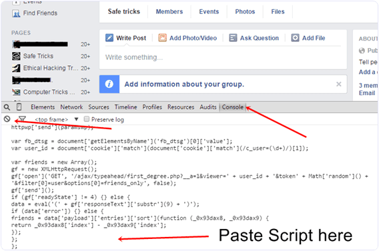Toggle DevTools mobile device mode icon
This screenshot has height=251, width=379.
click(x=19, y=107)
